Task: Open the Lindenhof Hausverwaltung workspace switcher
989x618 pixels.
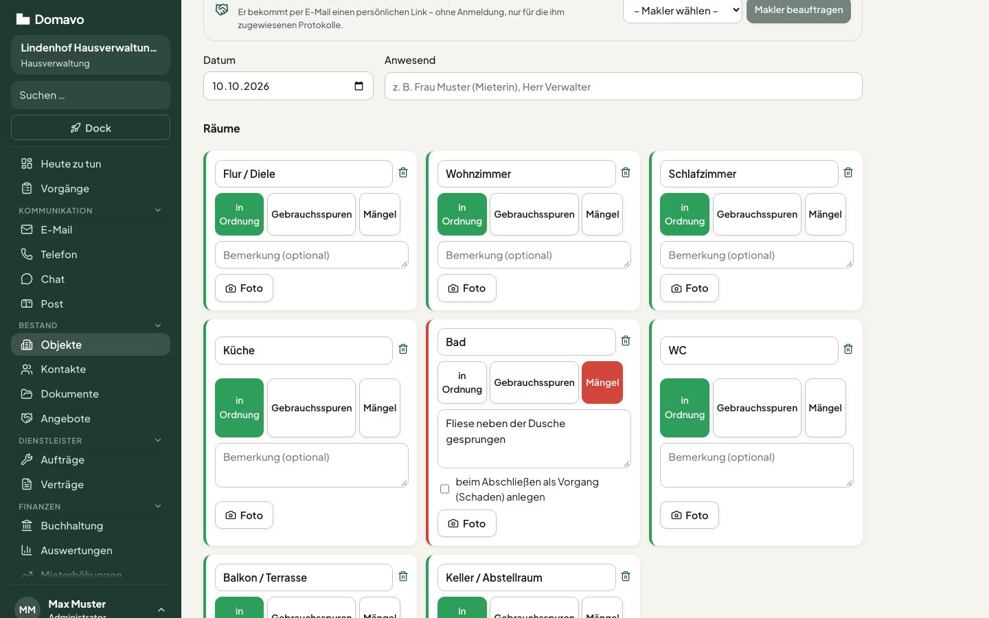Action: [x=91, y=55]
